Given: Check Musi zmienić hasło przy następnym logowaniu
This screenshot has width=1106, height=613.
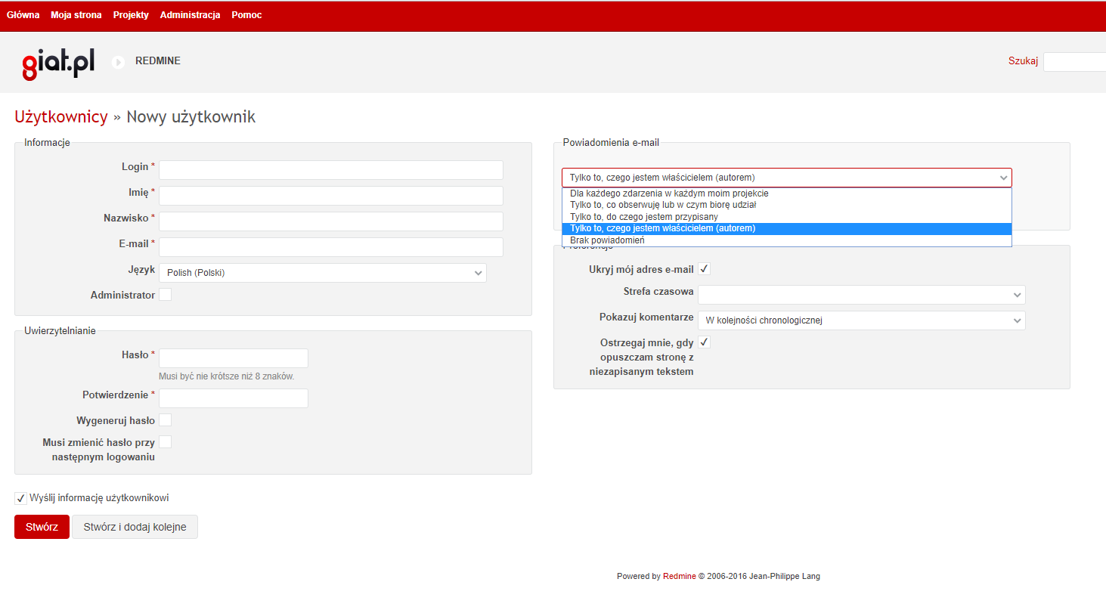Looking at the screenshot, I should tap(165, 442).
